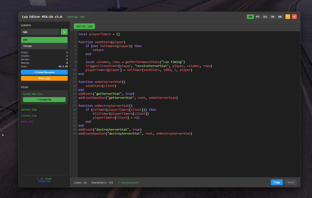Screen dimensions: 312x198
Task: Pick rescpu from the resource list
Action: 44,45
